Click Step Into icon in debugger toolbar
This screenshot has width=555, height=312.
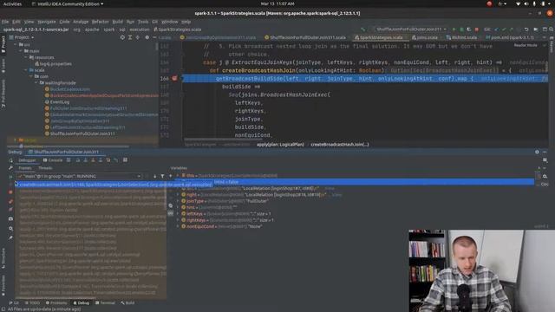coord(85,160)
